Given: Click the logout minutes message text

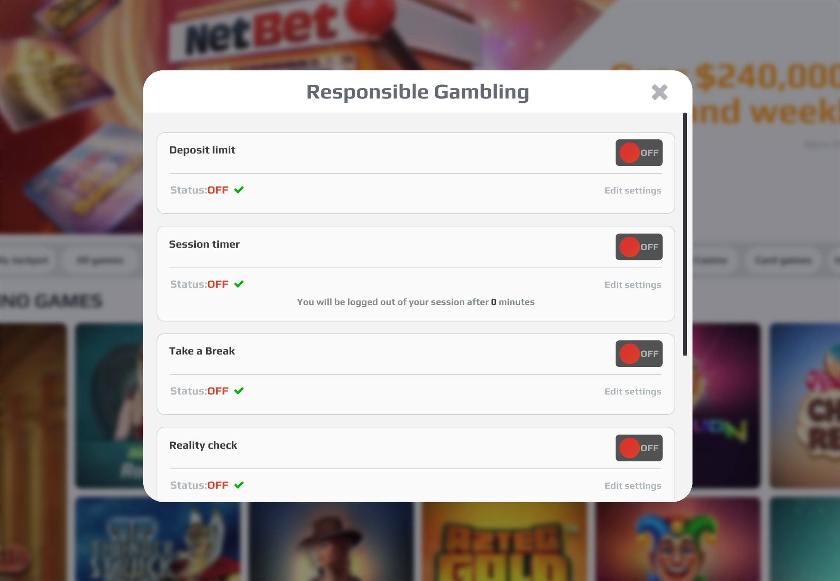Looking at the screenshot, I should point(416,302).
